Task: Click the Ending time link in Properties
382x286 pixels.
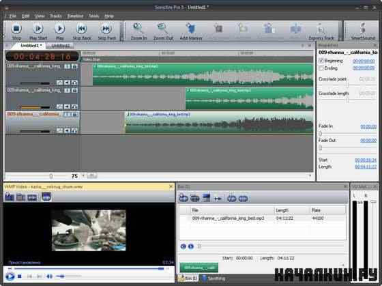Action: pos(364,68)
